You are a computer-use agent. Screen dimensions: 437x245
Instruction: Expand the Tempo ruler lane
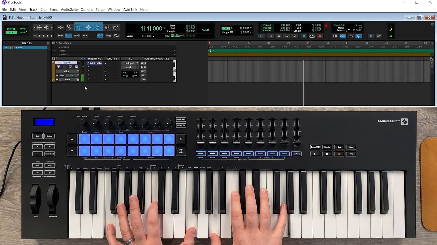tap(55, 51)
